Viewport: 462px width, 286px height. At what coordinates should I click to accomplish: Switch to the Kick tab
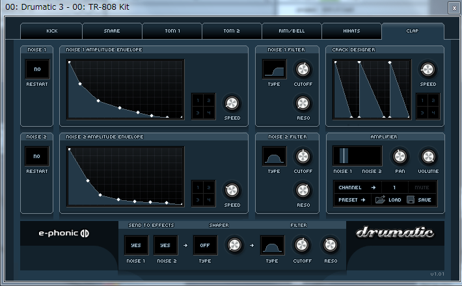(52, 31)
